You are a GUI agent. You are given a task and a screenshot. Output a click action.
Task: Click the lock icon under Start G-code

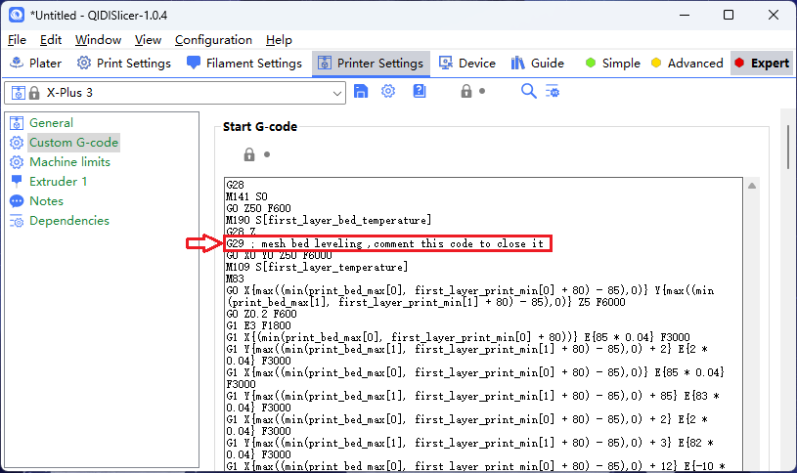coord(249,154)
